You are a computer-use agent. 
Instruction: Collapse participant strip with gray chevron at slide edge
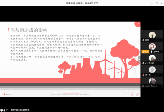139,59
